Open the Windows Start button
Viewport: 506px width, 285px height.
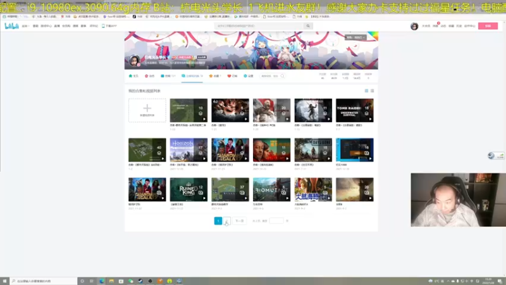(4, 281)
